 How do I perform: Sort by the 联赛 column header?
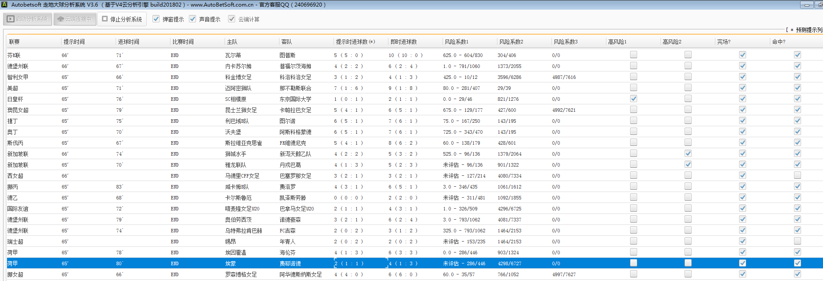point(15,42)
